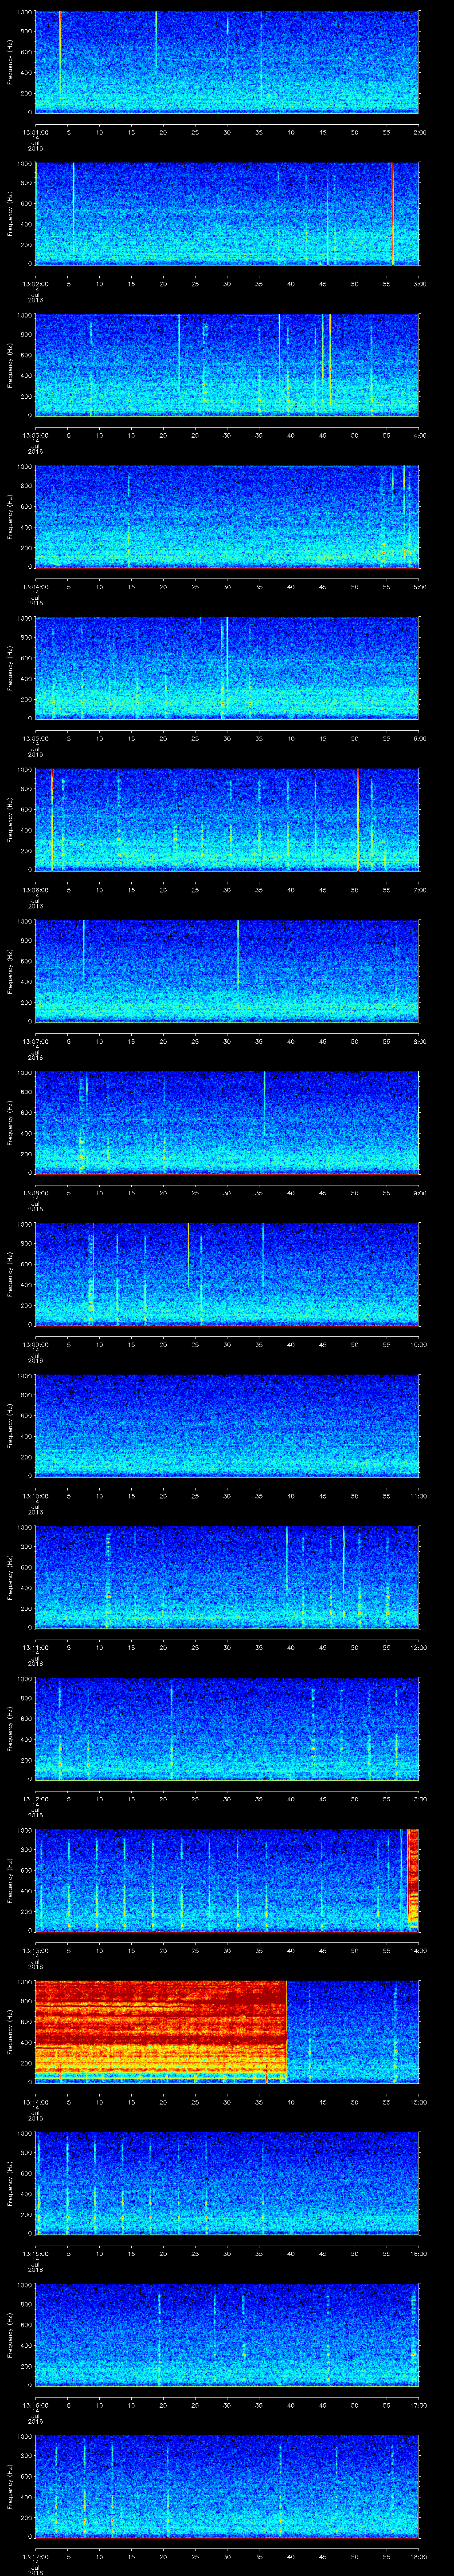454x2576 pixels.
Task: Click the 18:00 end time label
Action: coord(418,2556)
